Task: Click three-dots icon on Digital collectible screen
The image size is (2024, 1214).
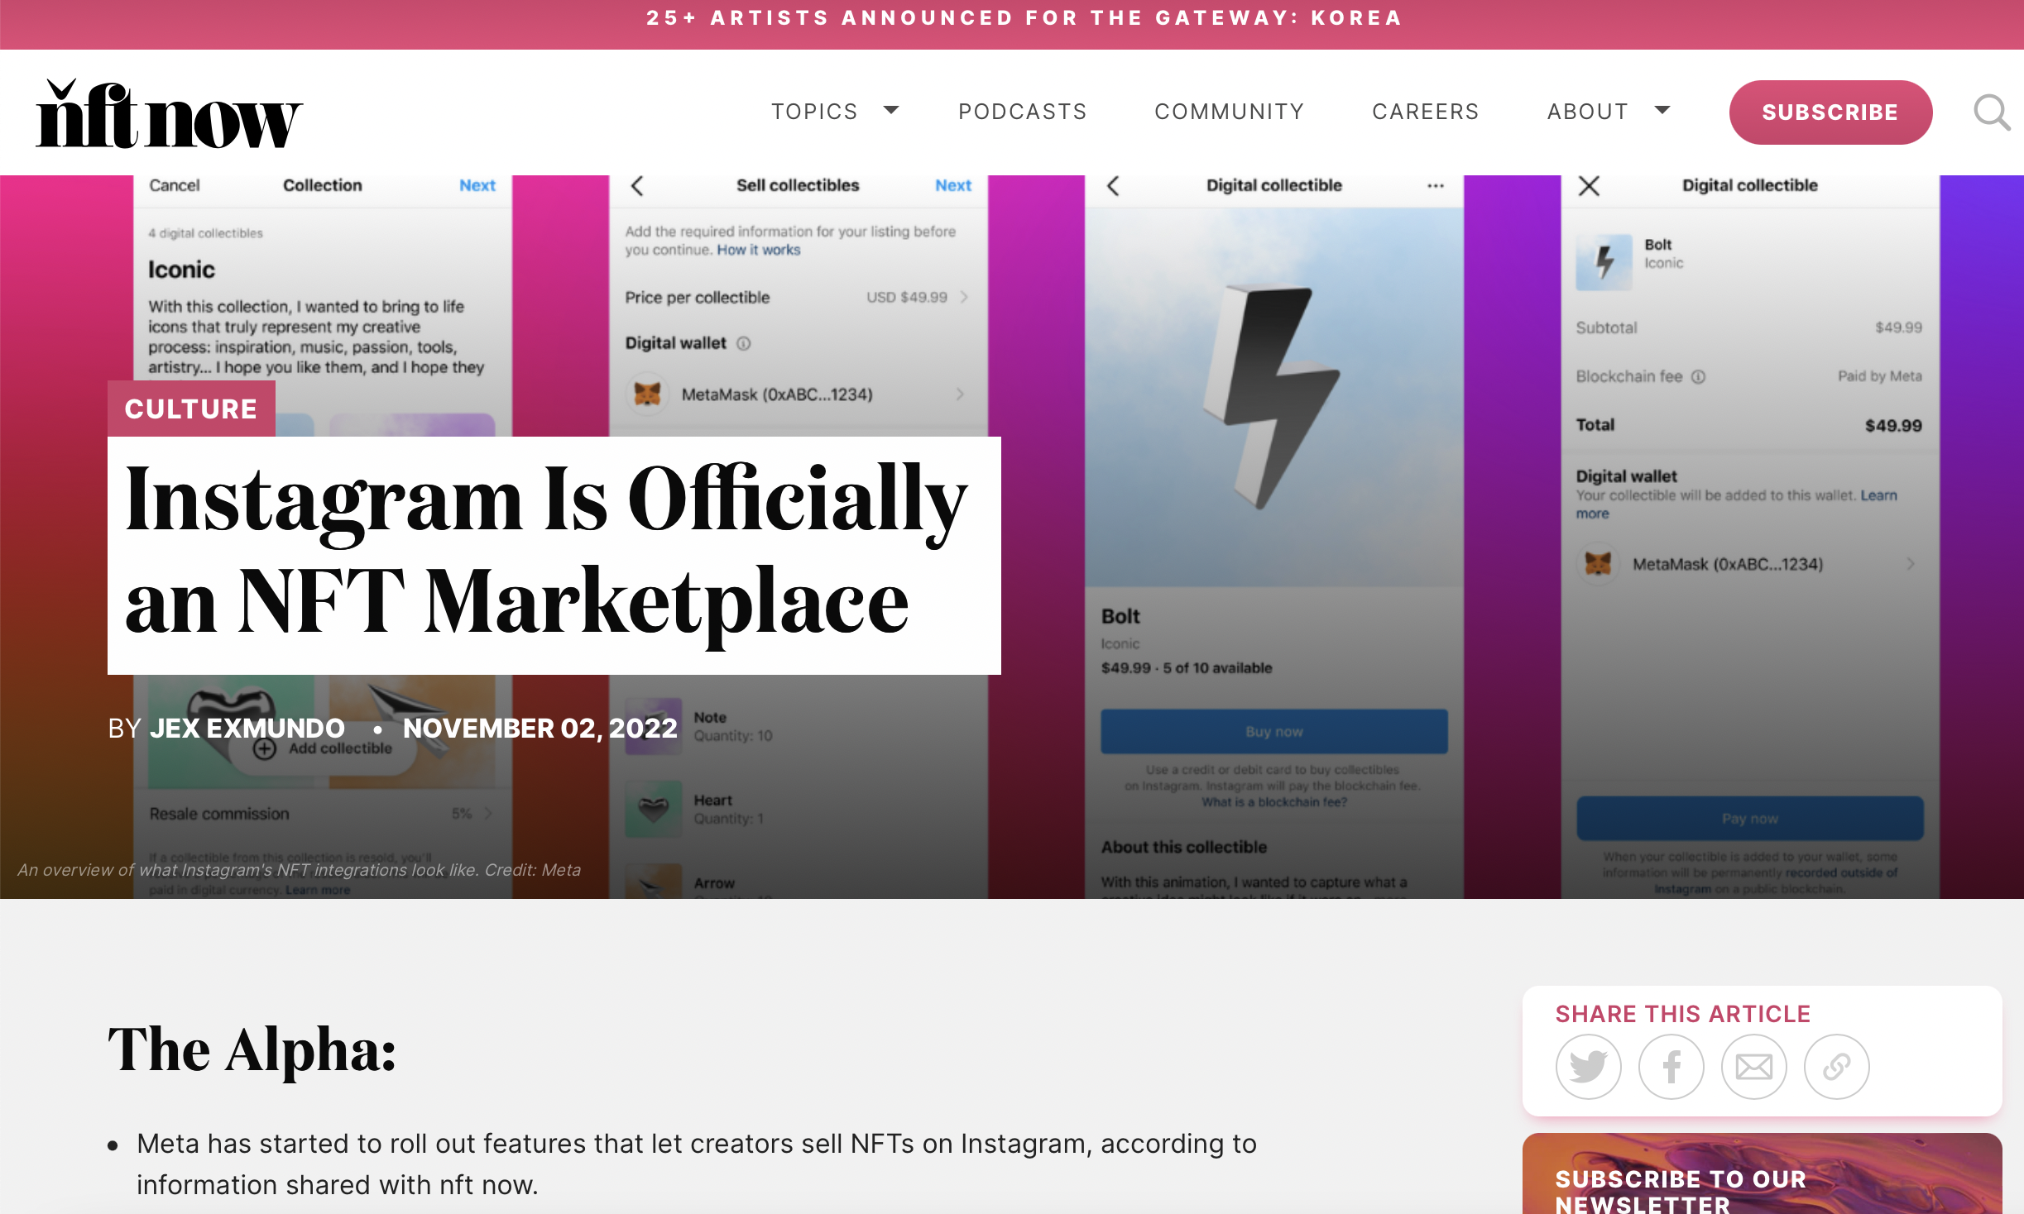Action: (x=1436, y=186)
